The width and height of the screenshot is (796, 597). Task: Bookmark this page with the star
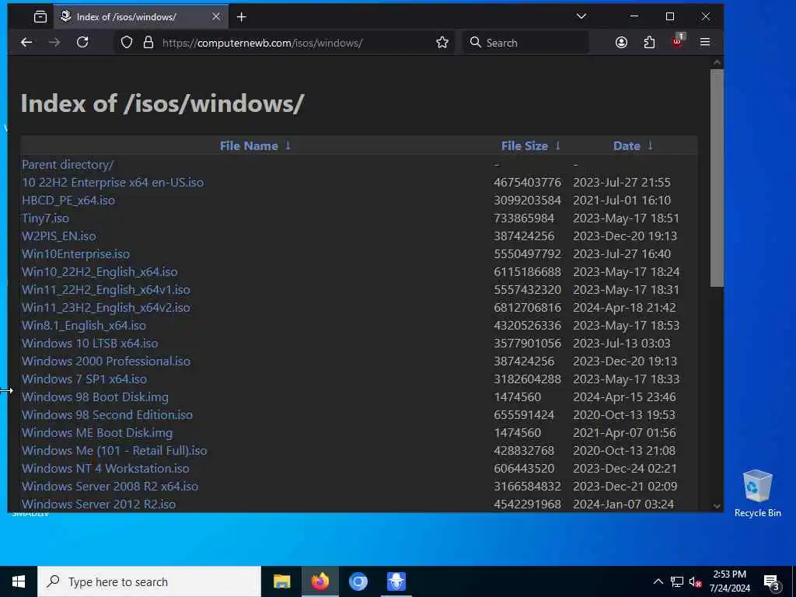point(442,43)
